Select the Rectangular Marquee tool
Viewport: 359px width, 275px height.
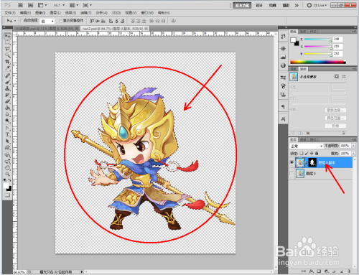[8, 42]
